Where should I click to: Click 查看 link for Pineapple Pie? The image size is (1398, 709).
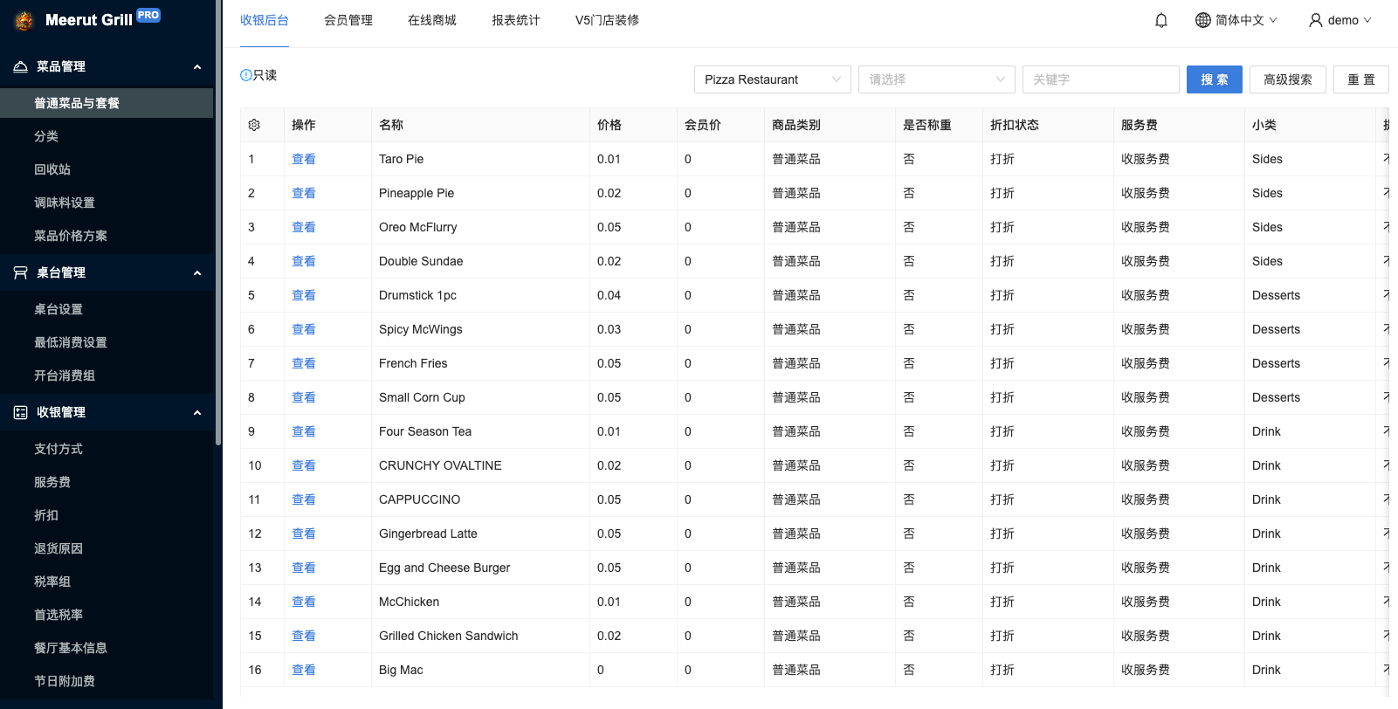point(304,193)
